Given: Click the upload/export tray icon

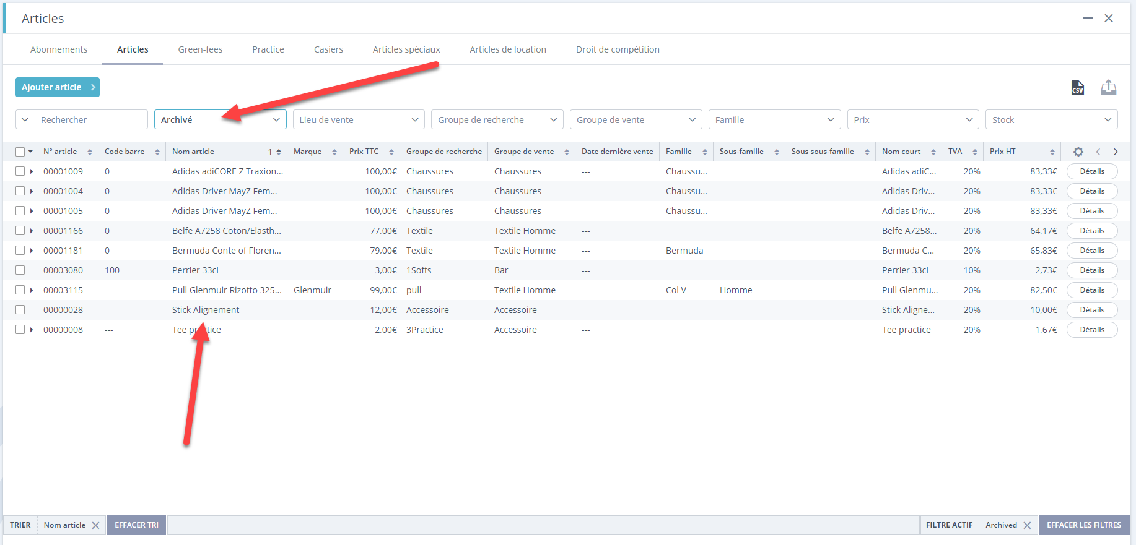Looking at the screenshot, I should (x=1109, y=88).
